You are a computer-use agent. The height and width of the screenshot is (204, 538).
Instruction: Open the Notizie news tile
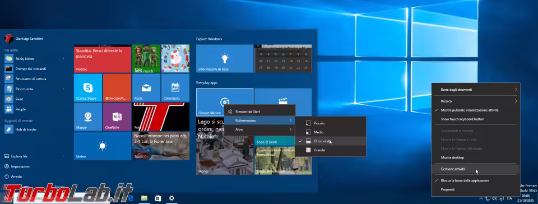click(x=103, y=58)
